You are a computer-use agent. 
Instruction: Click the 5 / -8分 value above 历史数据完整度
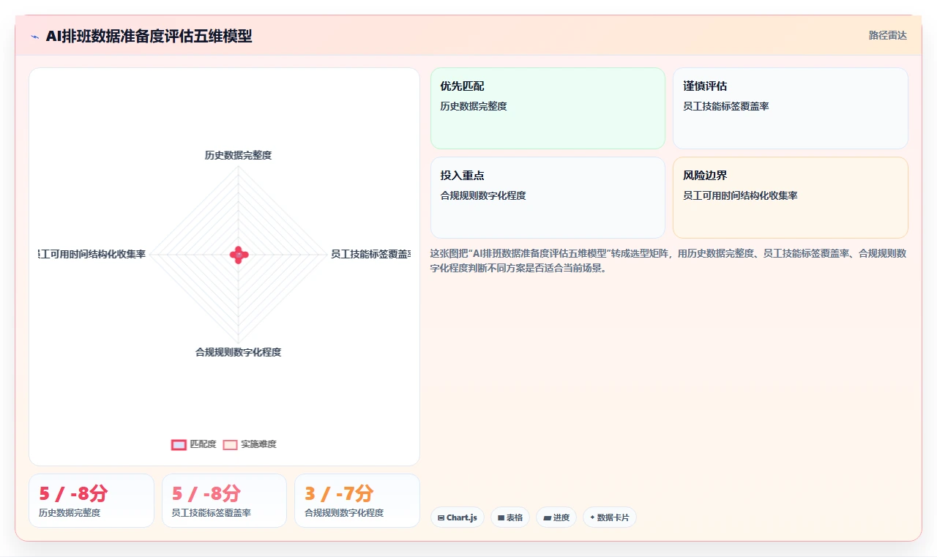[x=73, y=493]
